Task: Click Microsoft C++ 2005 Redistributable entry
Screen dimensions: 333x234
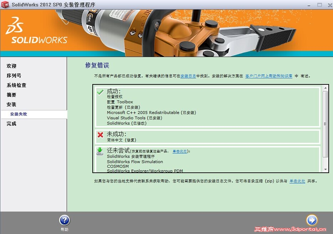Action: pyautogui.click(x=152, y=113)
